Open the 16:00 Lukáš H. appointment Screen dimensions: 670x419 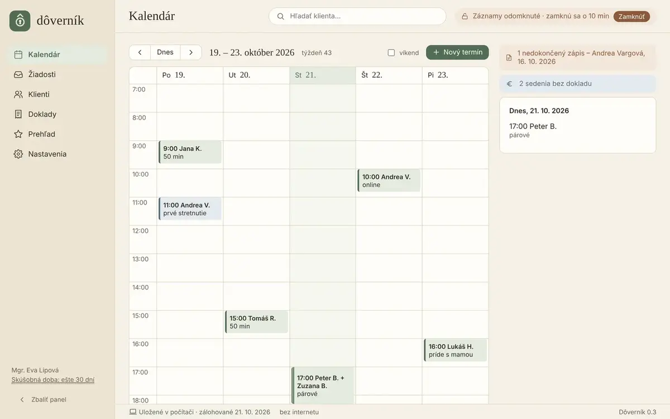[x=455, y=350]
